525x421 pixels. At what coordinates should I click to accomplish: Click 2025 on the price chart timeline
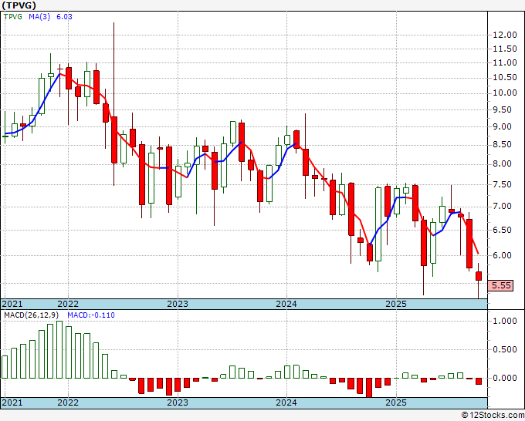(396, 304)
